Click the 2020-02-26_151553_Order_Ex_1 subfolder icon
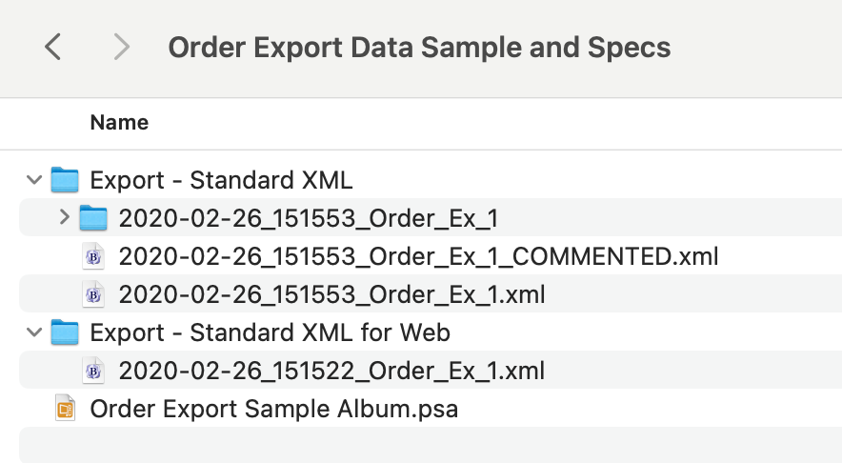This screenshot has height=463, width=842. coord(93,218)
